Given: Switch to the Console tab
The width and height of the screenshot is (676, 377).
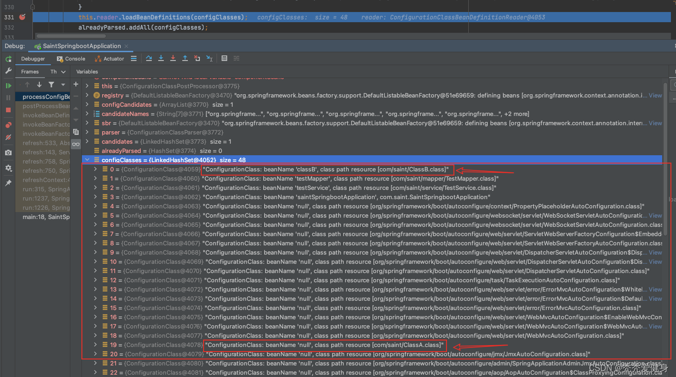Looking at the screenshot, I should click(71, 59).
